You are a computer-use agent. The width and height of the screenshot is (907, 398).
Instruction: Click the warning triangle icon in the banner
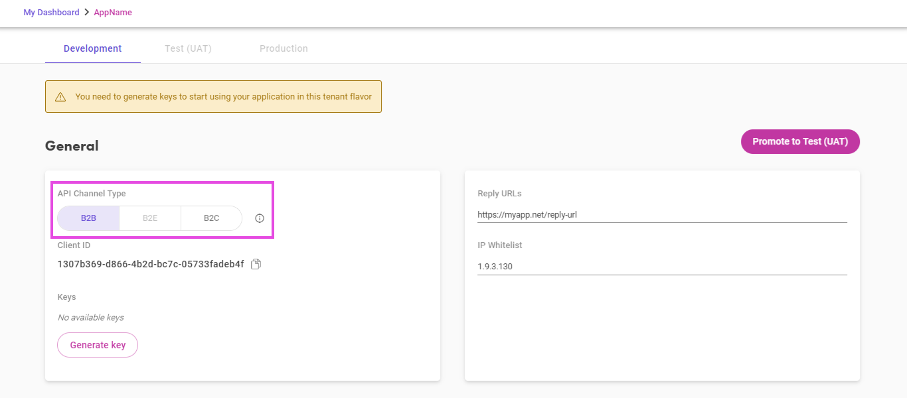tap(60, 97)
